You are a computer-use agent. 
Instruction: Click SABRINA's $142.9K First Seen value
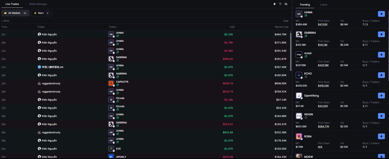tap(323, 45)
